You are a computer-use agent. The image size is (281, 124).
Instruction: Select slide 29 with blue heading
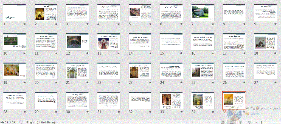point(46,101)
